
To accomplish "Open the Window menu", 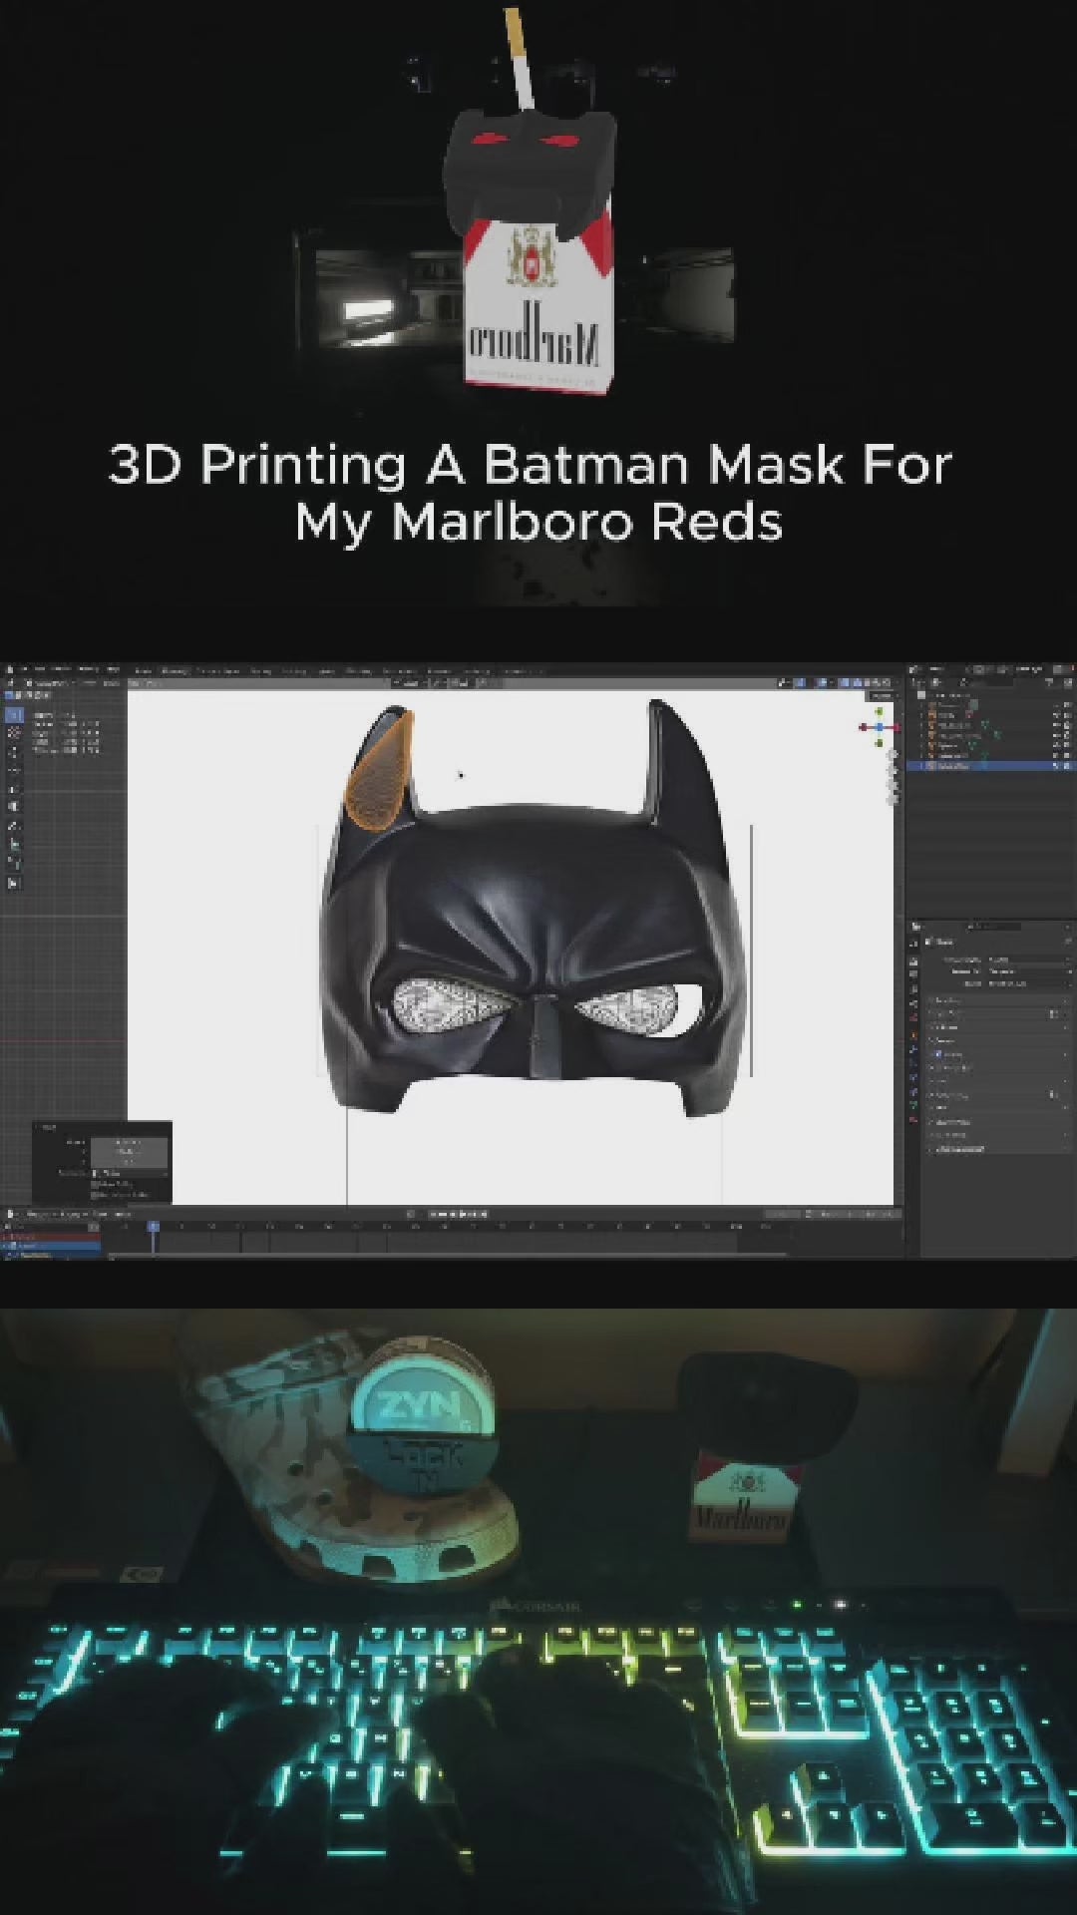I will pyautogui.click(x=89, y=669).
